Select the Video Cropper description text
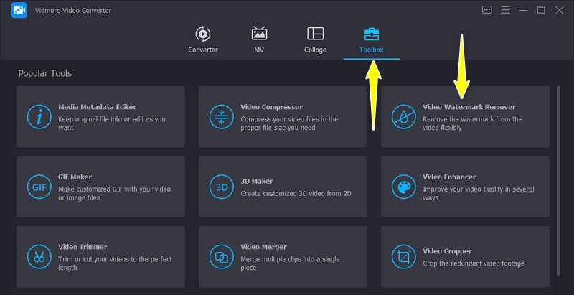The height and width of the screenshot is (295, 574). point(474,263)
